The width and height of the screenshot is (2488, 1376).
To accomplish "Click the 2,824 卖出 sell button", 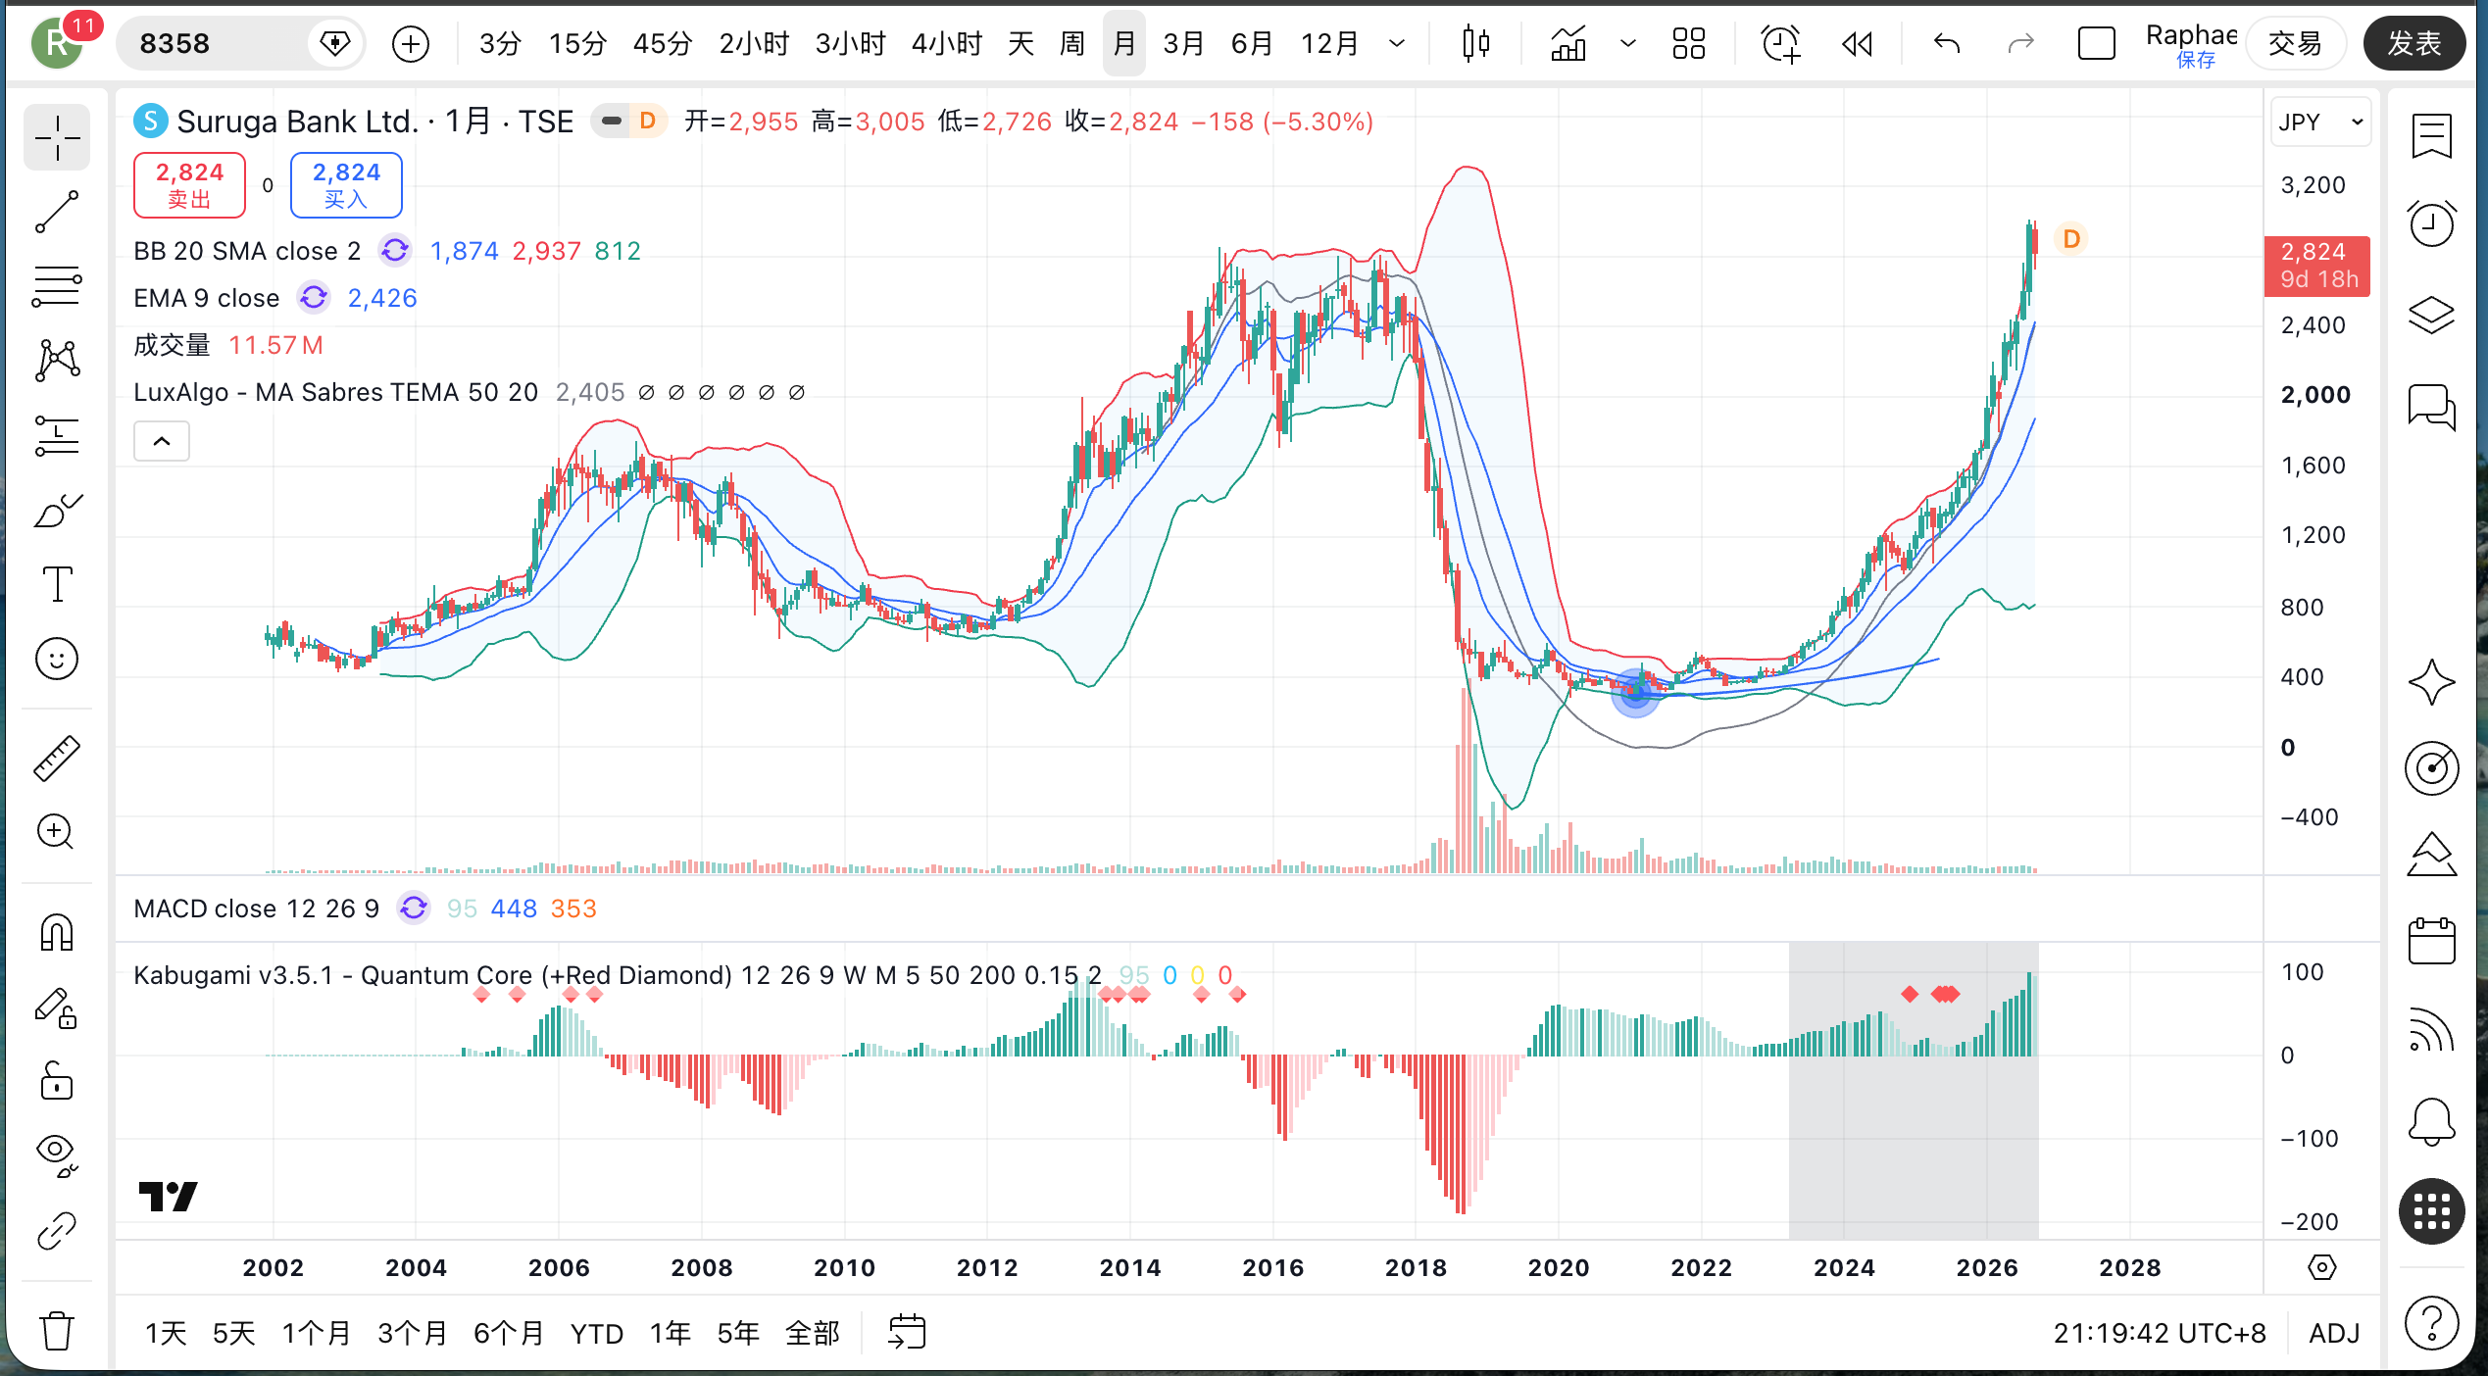I will (189, 185).
